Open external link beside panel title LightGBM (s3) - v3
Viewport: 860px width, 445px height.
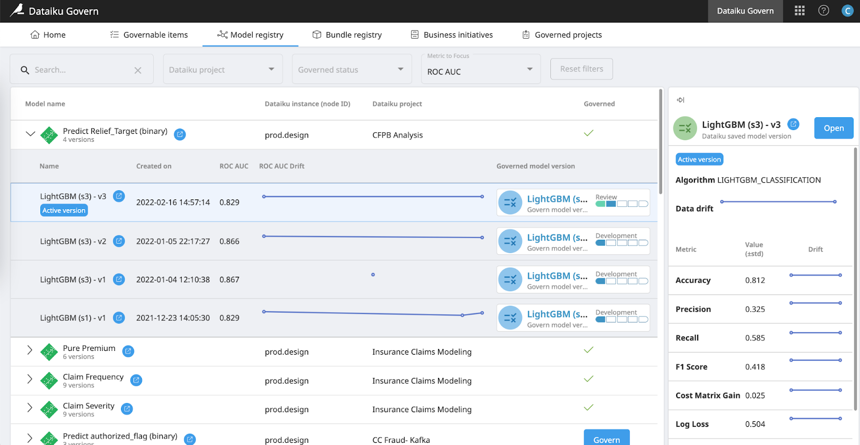tap(793, 124)
